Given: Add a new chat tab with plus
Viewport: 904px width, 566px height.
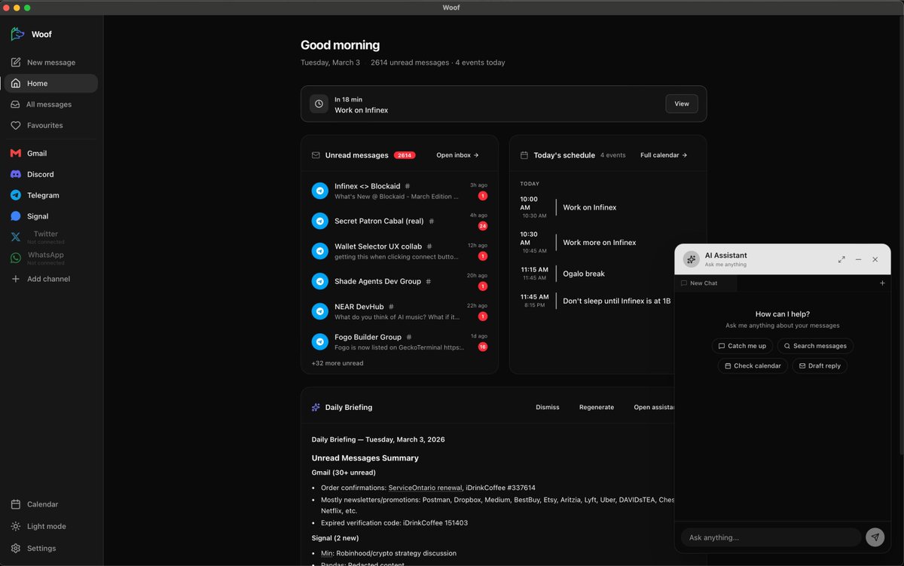Looking at the screenshot, I should pos(882,283).
